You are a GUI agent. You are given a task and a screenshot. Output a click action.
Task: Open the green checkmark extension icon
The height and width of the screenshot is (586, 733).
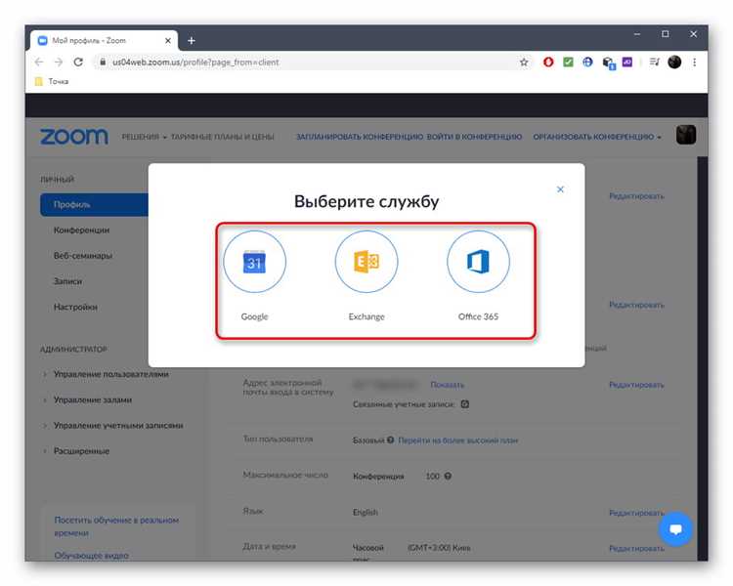pos(568,62)
